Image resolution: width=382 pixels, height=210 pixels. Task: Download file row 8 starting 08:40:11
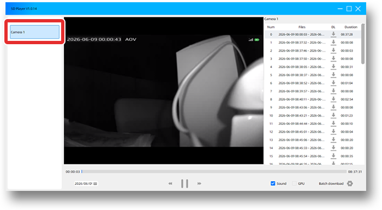pos(333,99)
